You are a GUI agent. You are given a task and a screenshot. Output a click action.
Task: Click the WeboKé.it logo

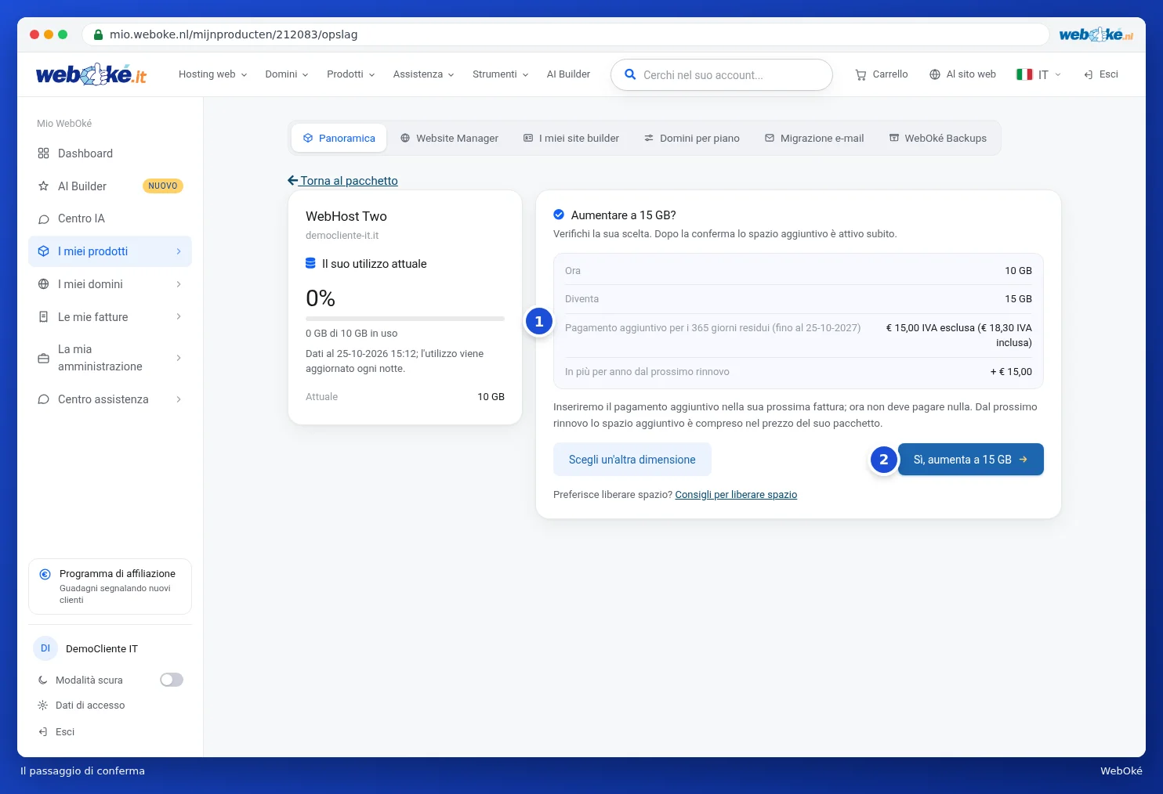pyautogui.click(x=91, y=74)
